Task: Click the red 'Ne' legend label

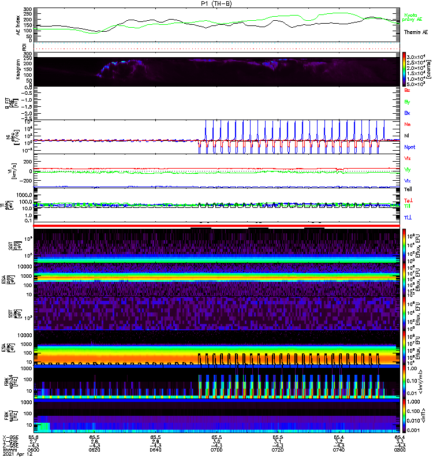Action: (408, 124)
